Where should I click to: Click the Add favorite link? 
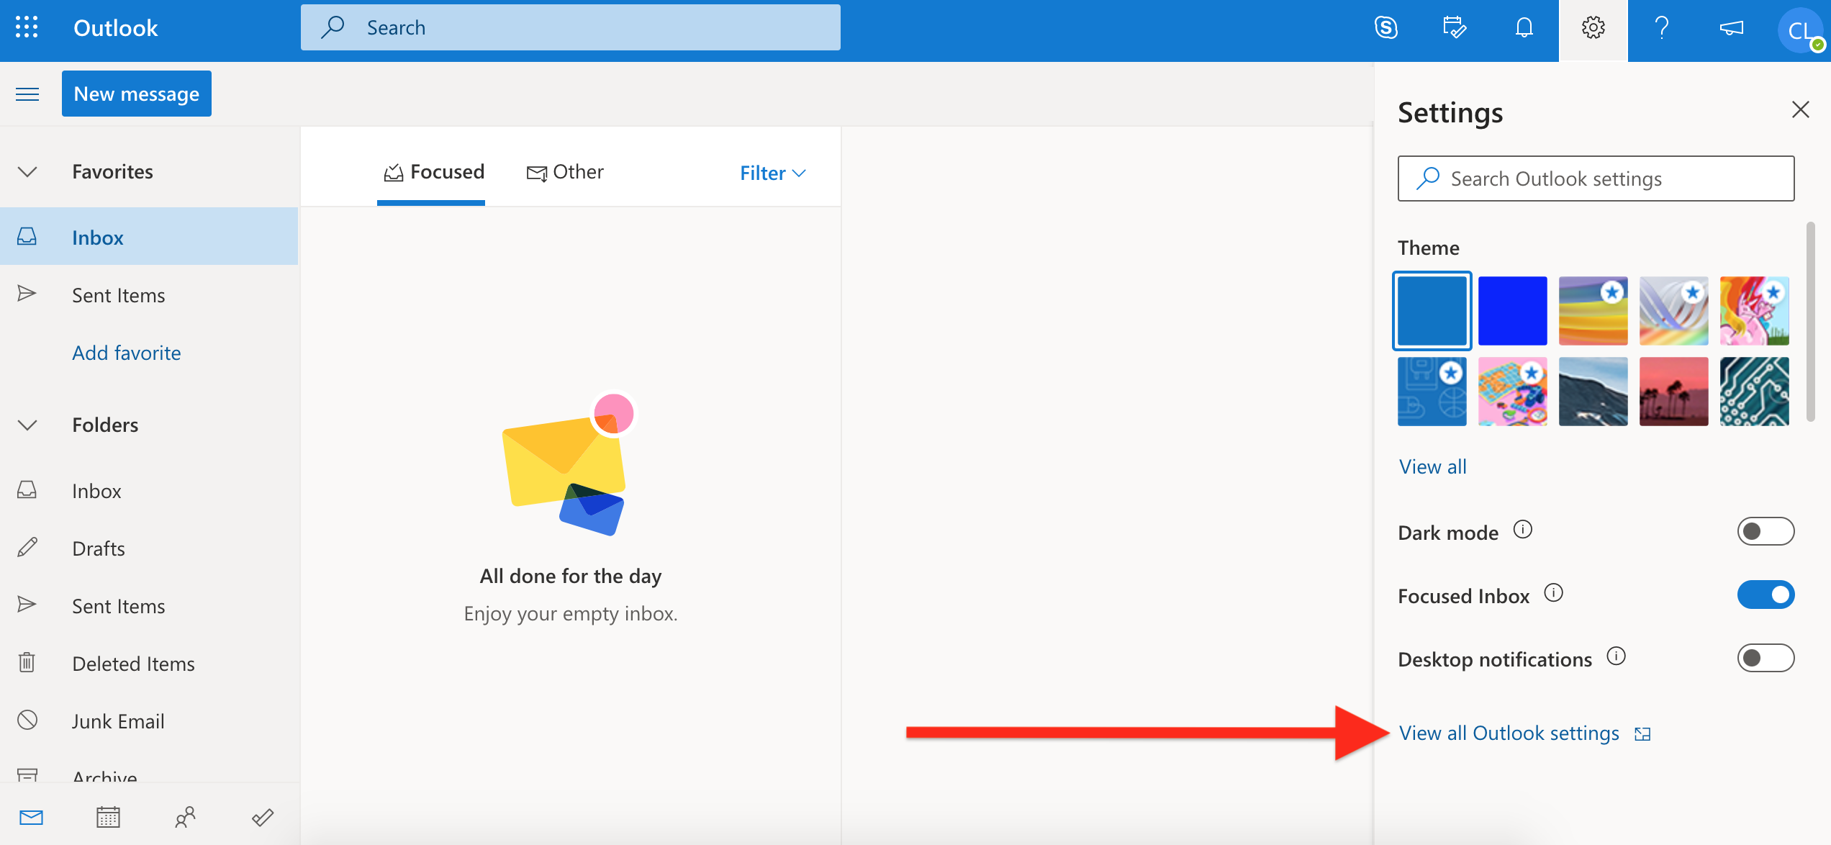click(x=126, y=350)
